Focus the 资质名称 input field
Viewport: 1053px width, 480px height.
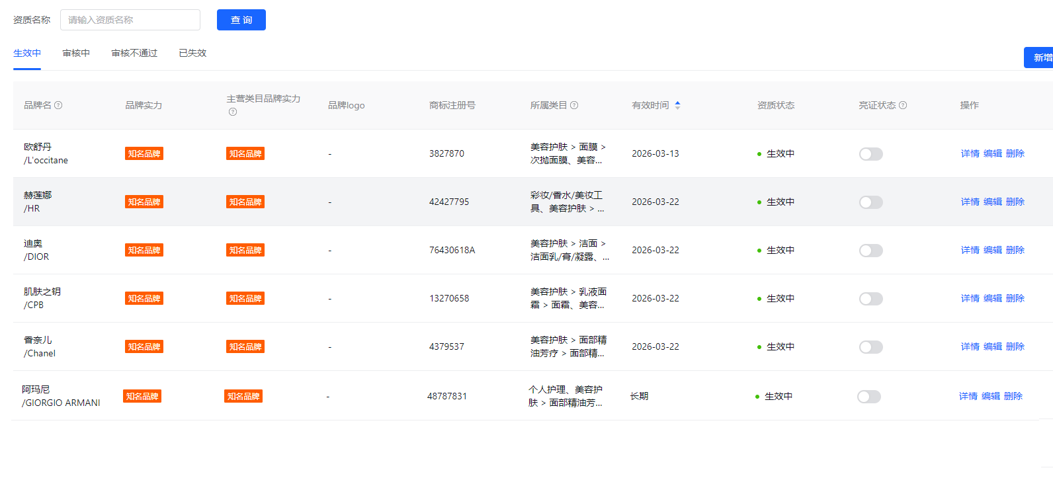130,20
